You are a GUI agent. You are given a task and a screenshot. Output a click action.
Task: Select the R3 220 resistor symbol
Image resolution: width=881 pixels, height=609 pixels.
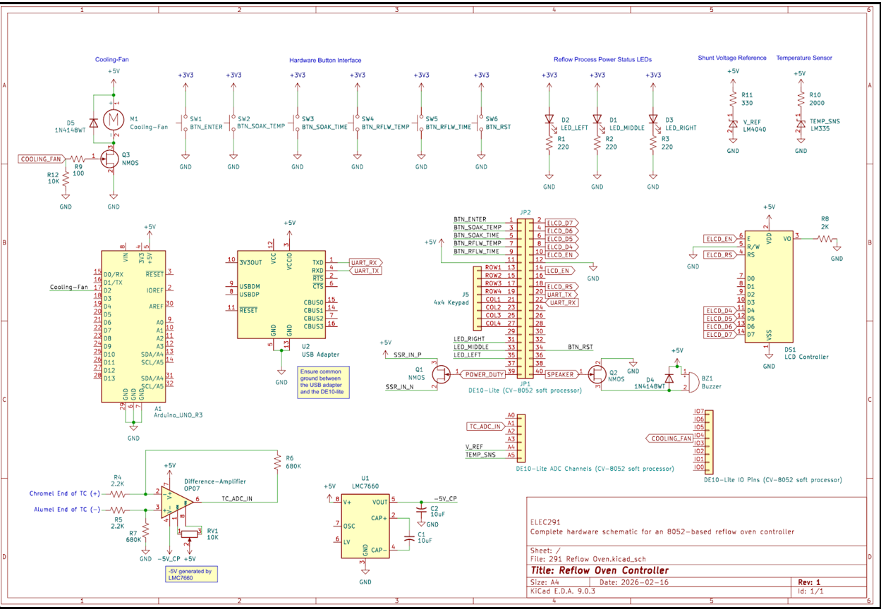[653, 143]
